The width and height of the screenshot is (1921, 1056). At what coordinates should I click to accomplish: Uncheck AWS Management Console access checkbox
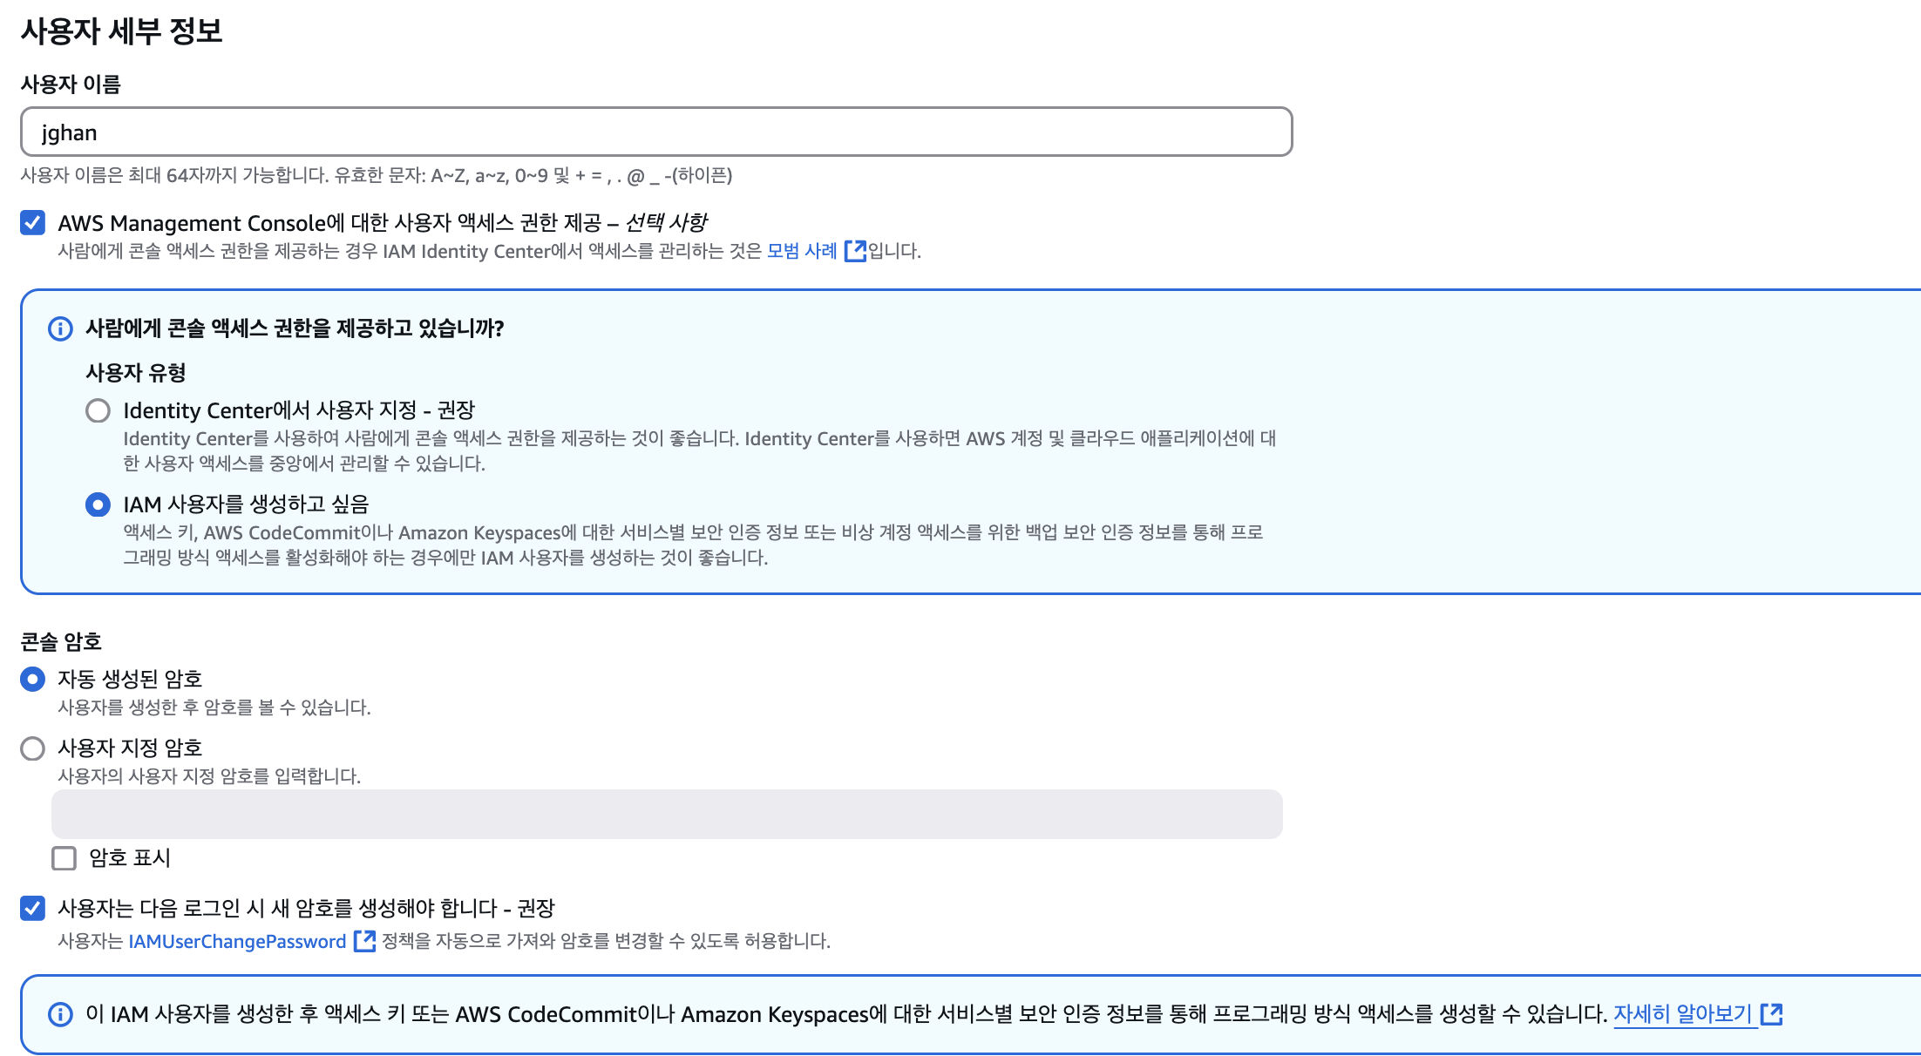[x=33, y=223]
